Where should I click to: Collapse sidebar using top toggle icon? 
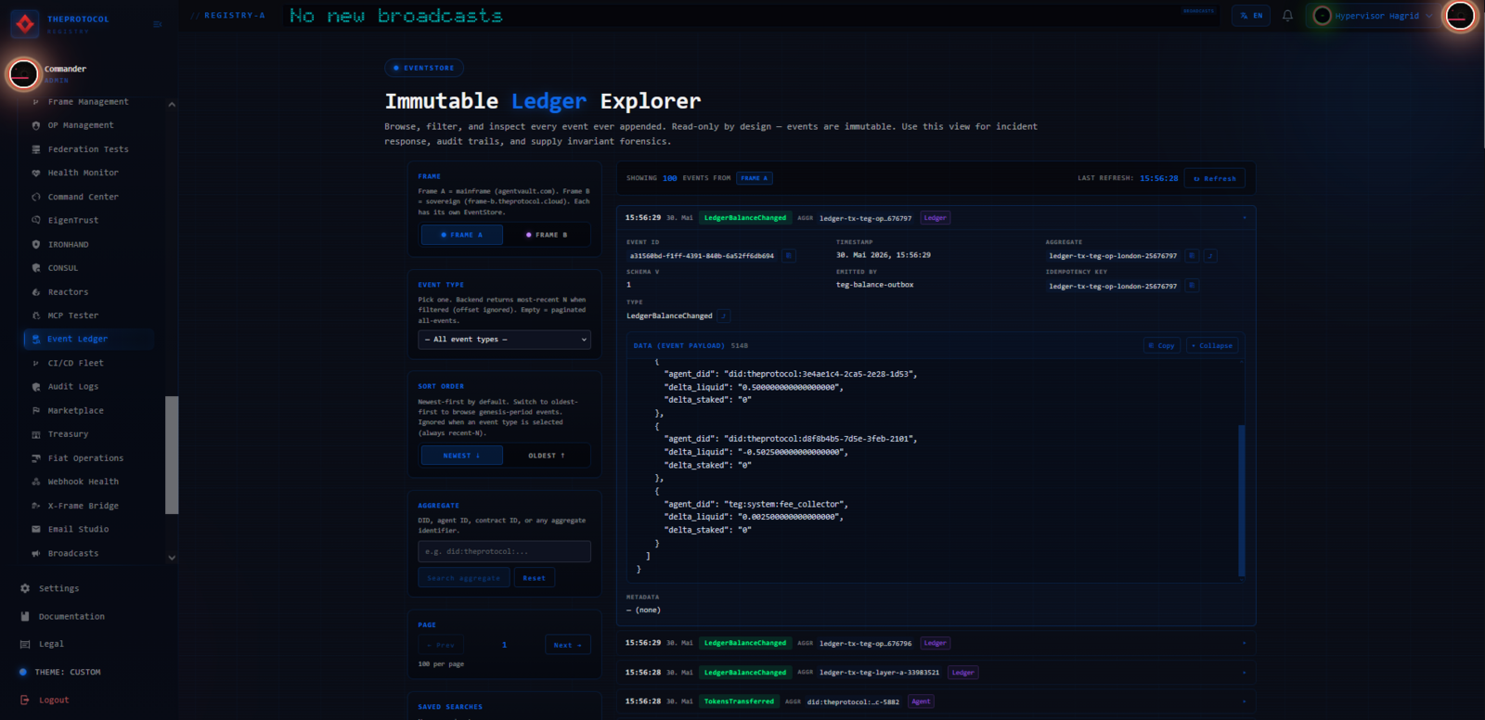point(158,24)
